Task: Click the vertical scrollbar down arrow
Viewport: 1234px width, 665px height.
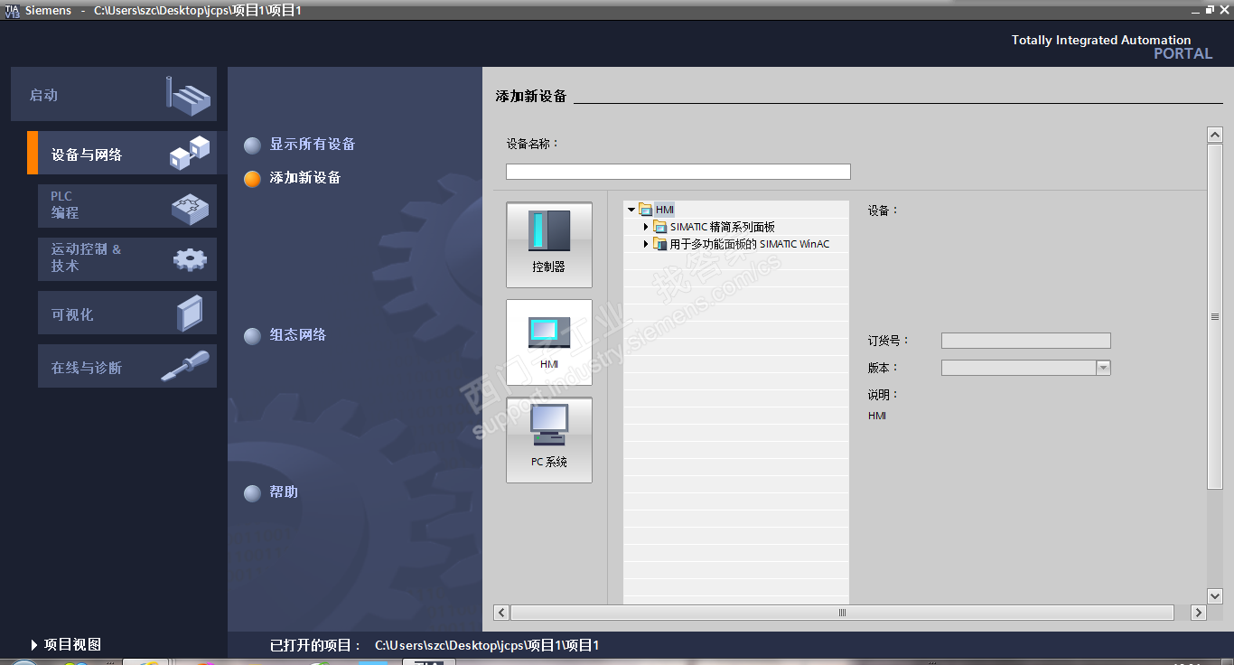Action: 1215,595
